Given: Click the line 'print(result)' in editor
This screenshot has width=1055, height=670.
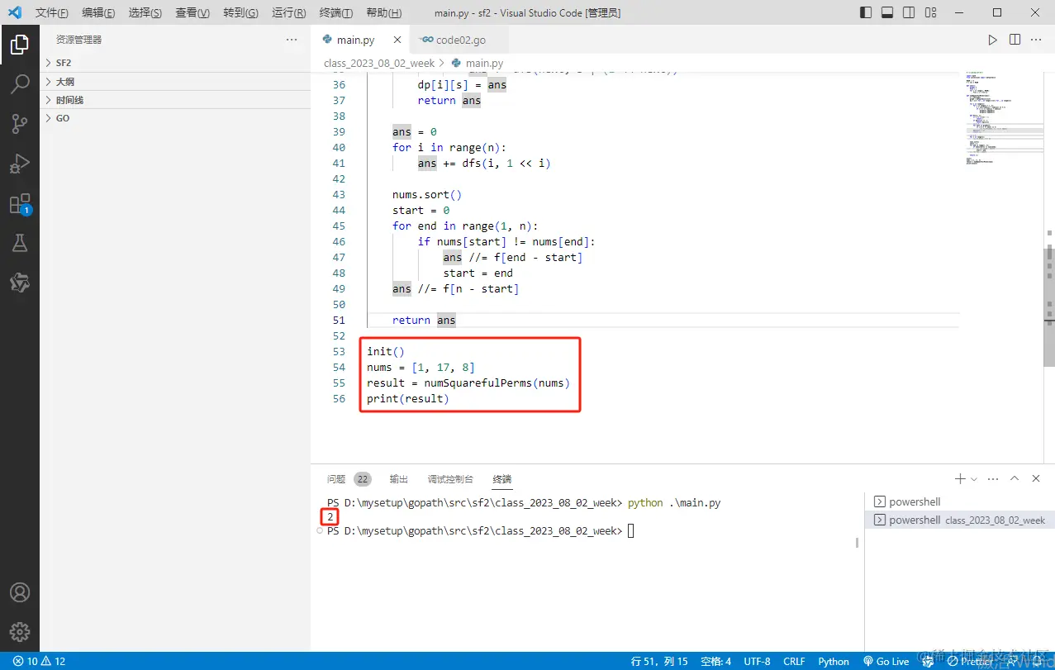Looking at the screenshot, I should click(x=408, y=398).
